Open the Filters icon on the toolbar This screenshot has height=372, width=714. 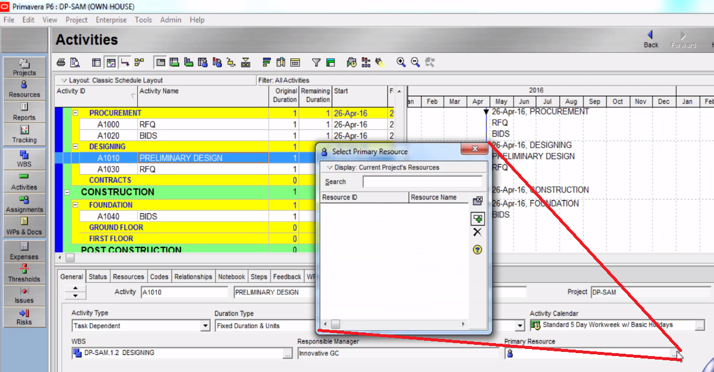[316, 61]
